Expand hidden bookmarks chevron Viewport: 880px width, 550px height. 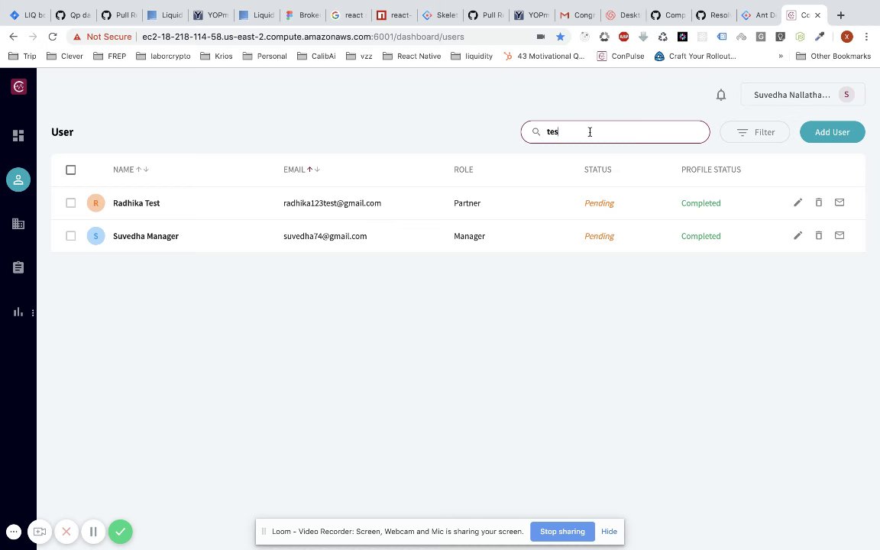coord(780,56)
